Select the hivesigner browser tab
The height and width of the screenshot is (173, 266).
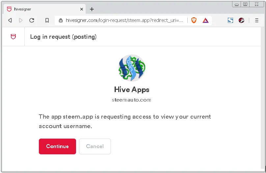[x=44, y=9]
